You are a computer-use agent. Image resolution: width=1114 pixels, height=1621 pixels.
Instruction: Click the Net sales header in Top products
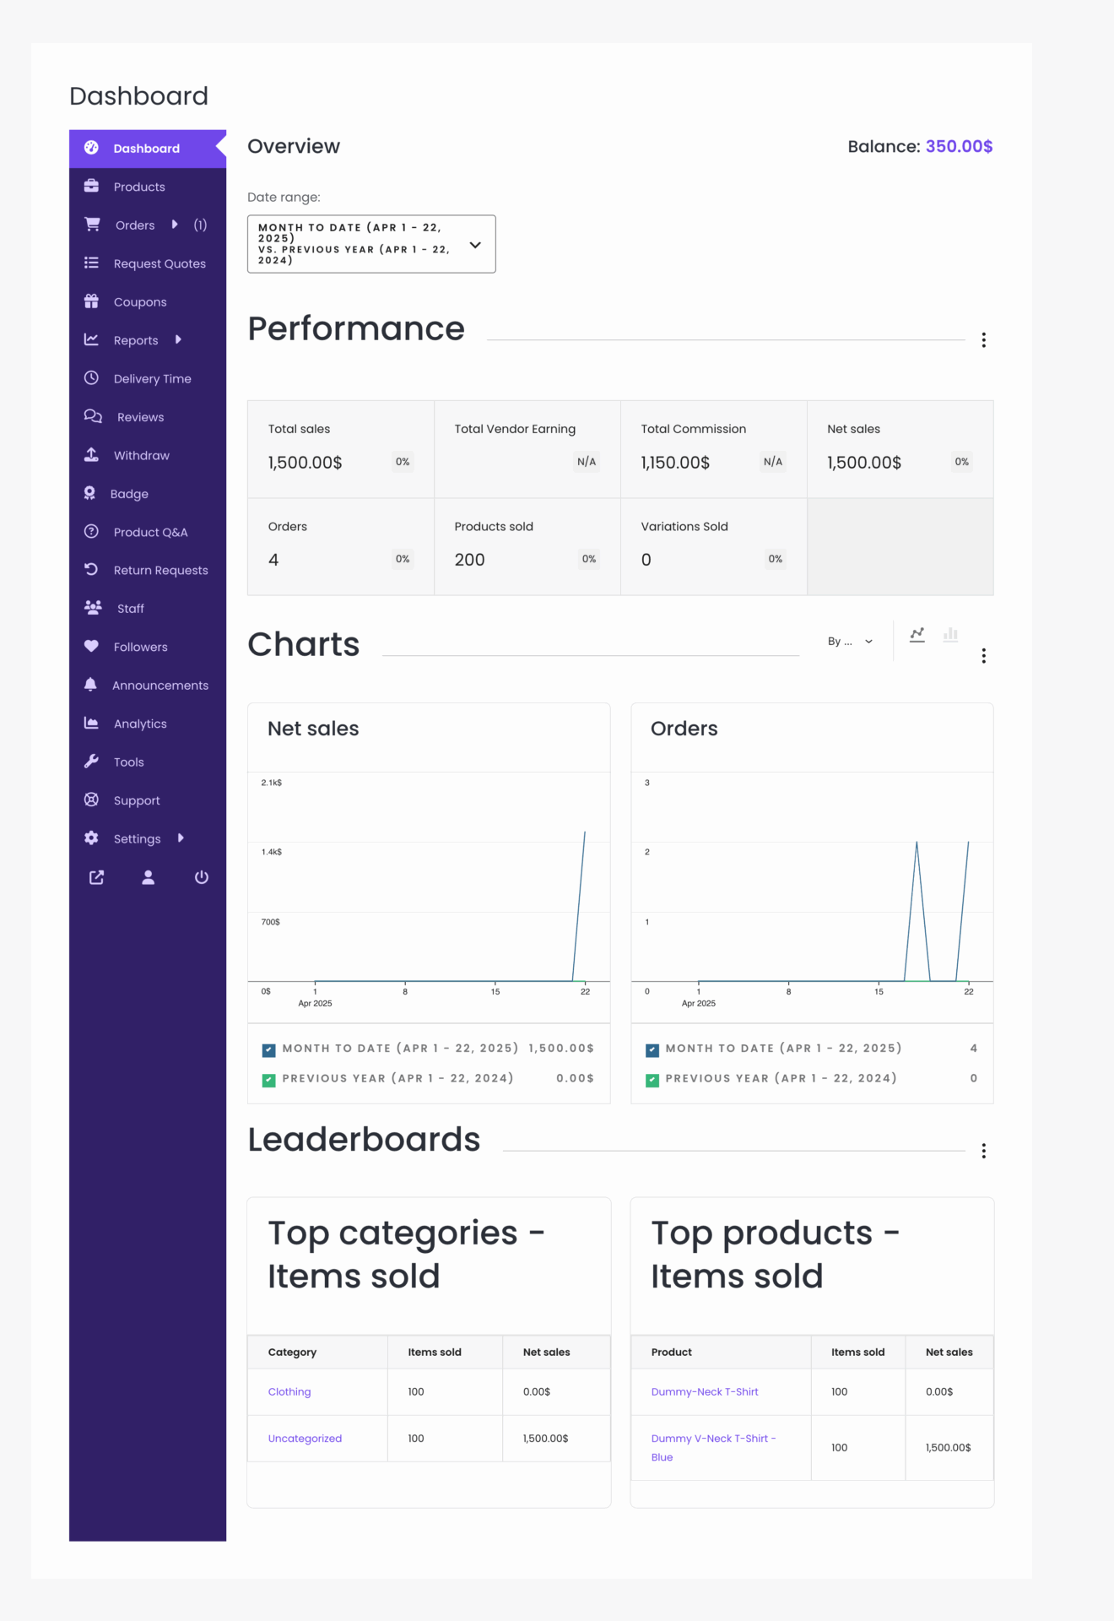click(949, 1352)
